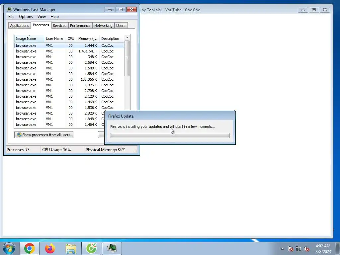The image size is (340, 255).
Task: Switch to the Services tab
Action: (60, 26)
